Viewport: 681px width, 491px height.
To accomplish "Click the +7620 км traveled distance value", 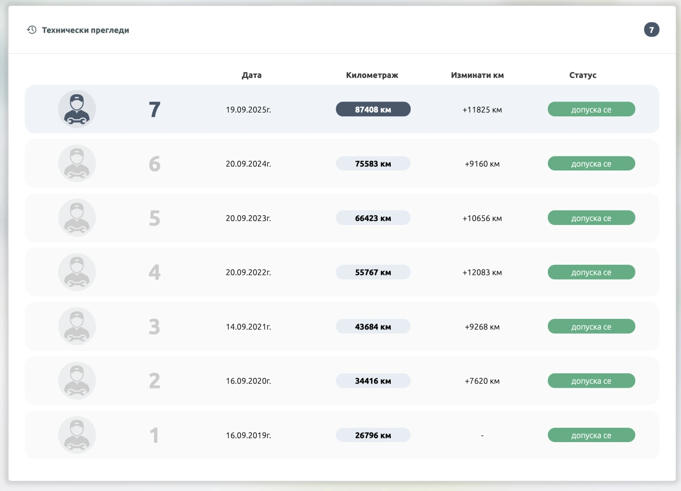I will click(x=482, y=381).
